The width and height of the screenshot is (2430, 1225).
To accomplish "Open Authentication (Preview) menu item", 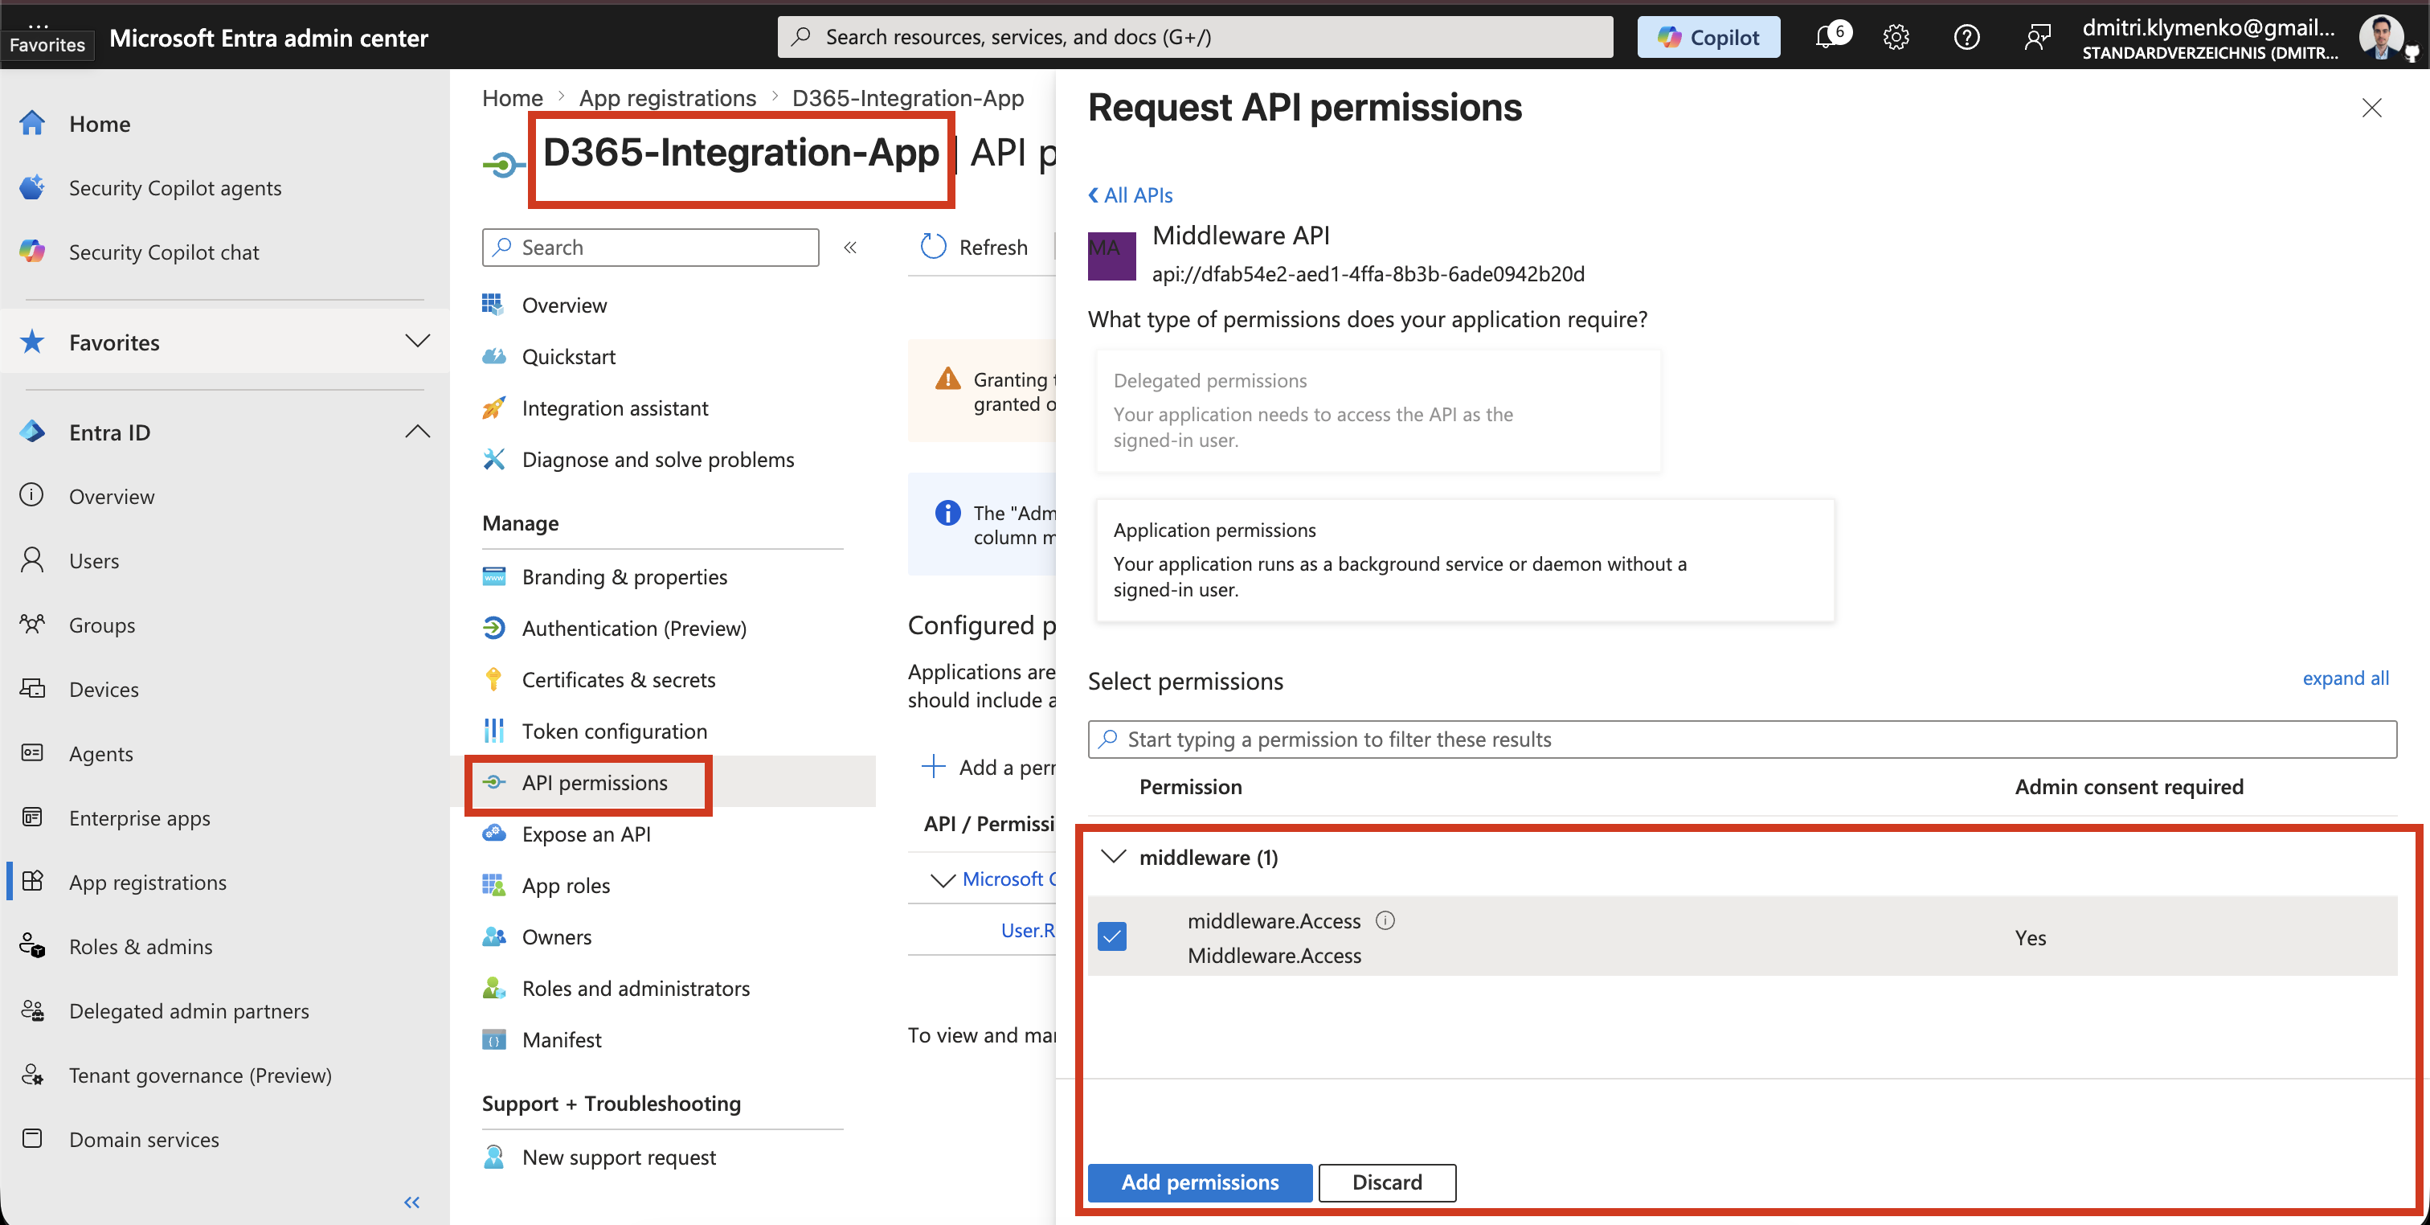I will coord(634,629).
